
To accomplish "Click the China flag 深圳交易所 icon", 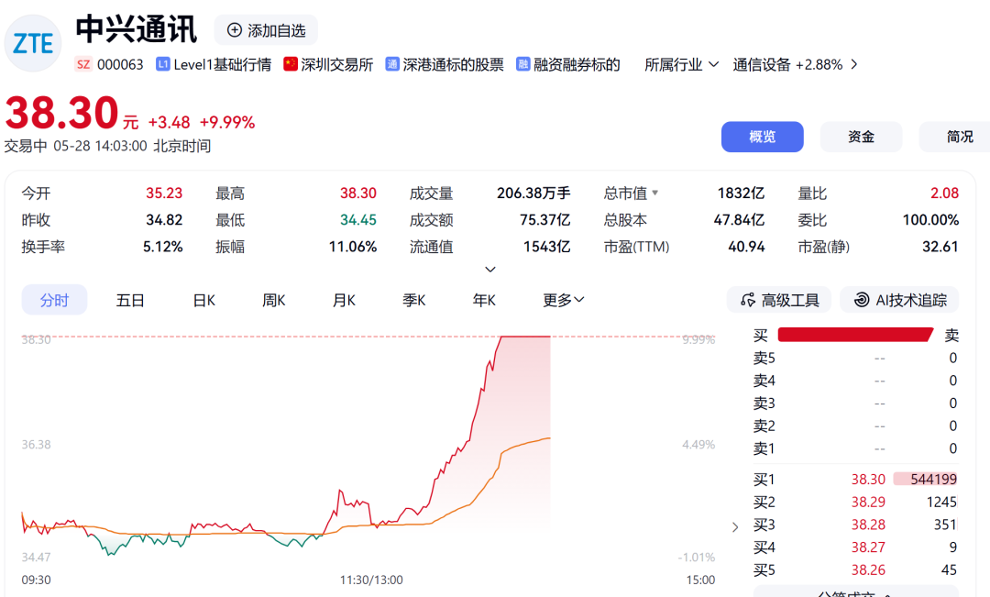I will (x=291, y=64).
